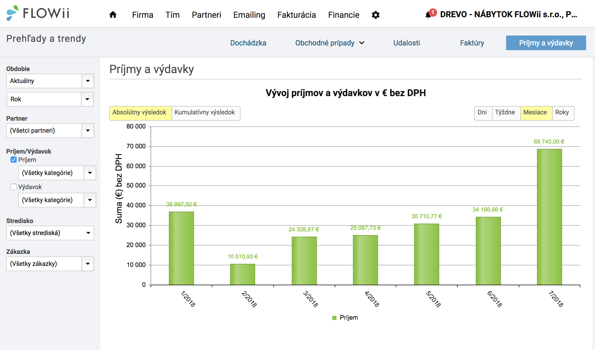The image size is (595, 350).
Task: Open the Aktuálny period dropdown
Action: pos(50,81)
